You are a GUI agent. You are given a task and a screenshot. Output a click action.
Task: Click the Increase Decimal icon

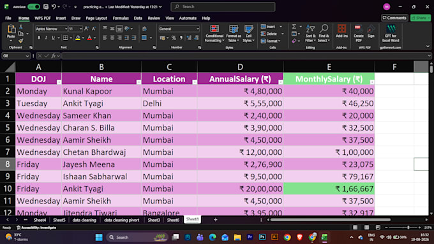pyautogui.click(x=189, y=38)
